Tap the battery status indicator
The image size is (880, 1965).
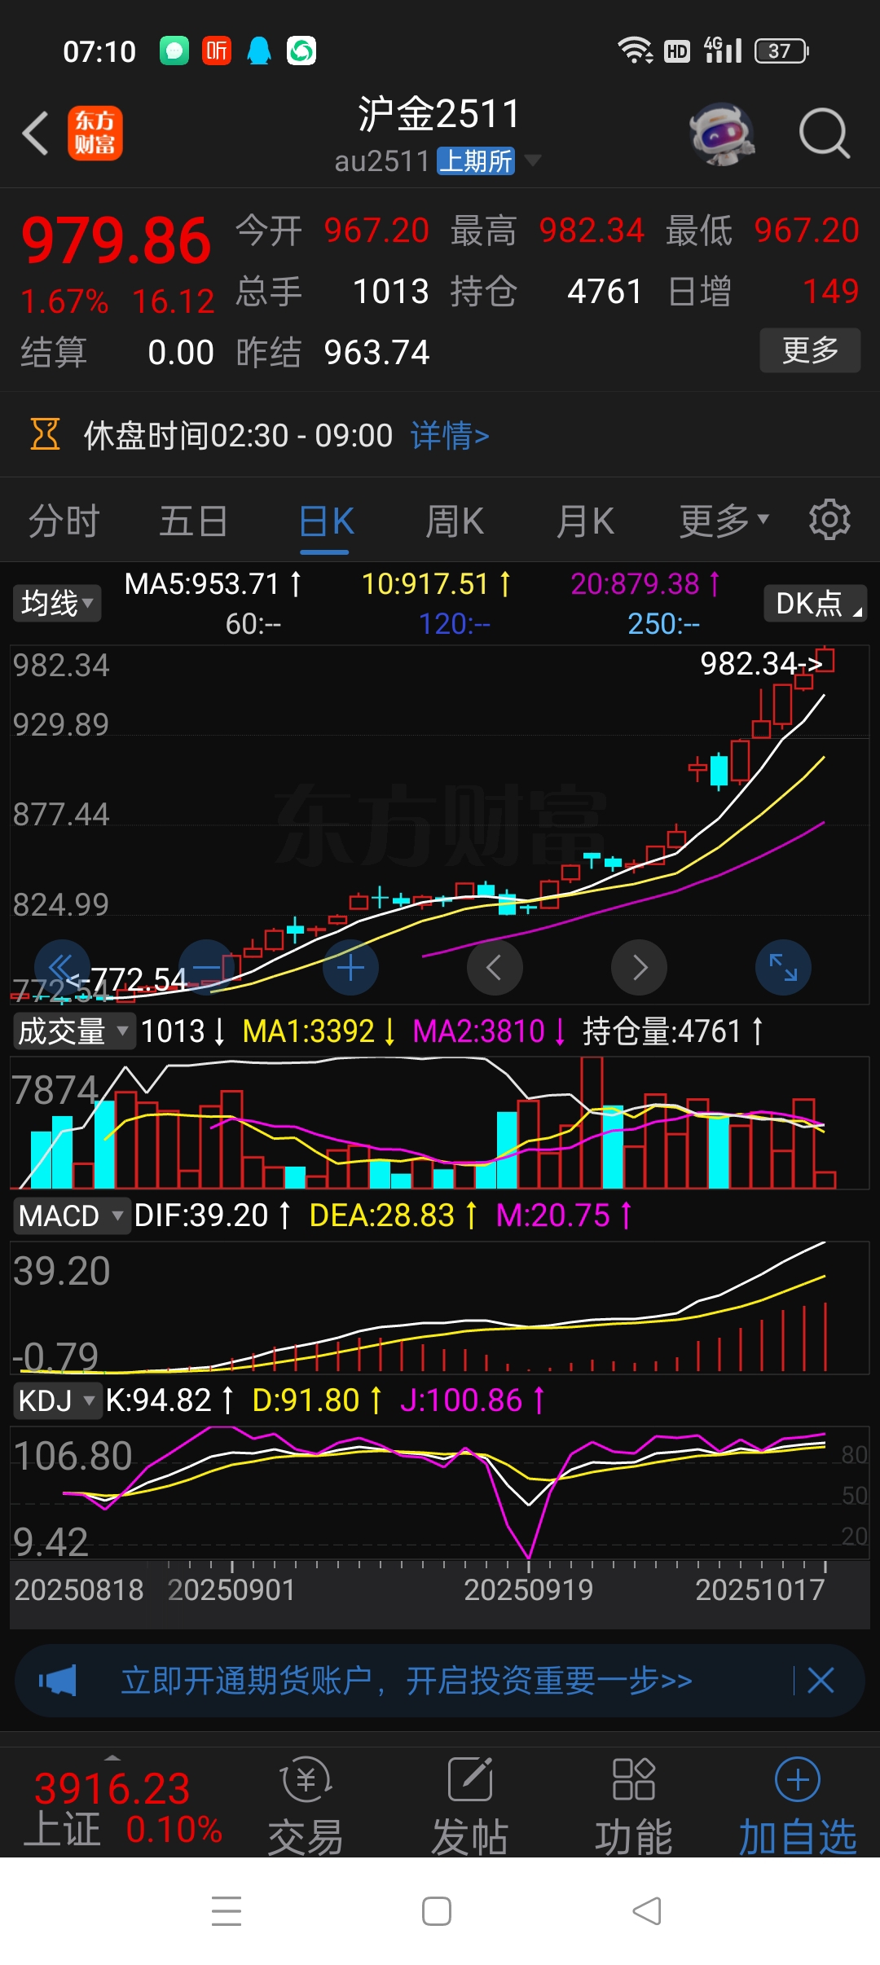pyautogui.click(x=781, y=51)
